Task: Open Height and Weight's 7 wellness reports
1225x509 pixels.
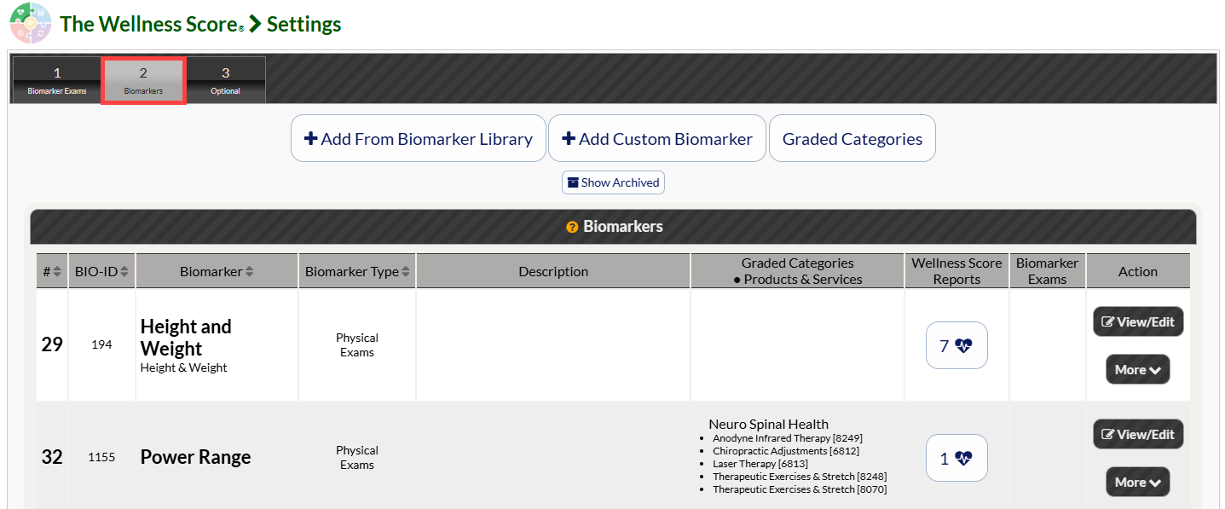Action: pyautogui.click(x=956, y=345)
